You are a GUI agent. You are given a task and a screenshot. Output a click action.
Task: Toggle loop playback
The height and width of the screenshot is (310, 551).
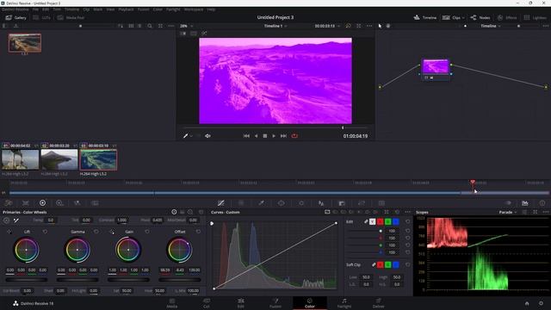[x=294, y=136]
